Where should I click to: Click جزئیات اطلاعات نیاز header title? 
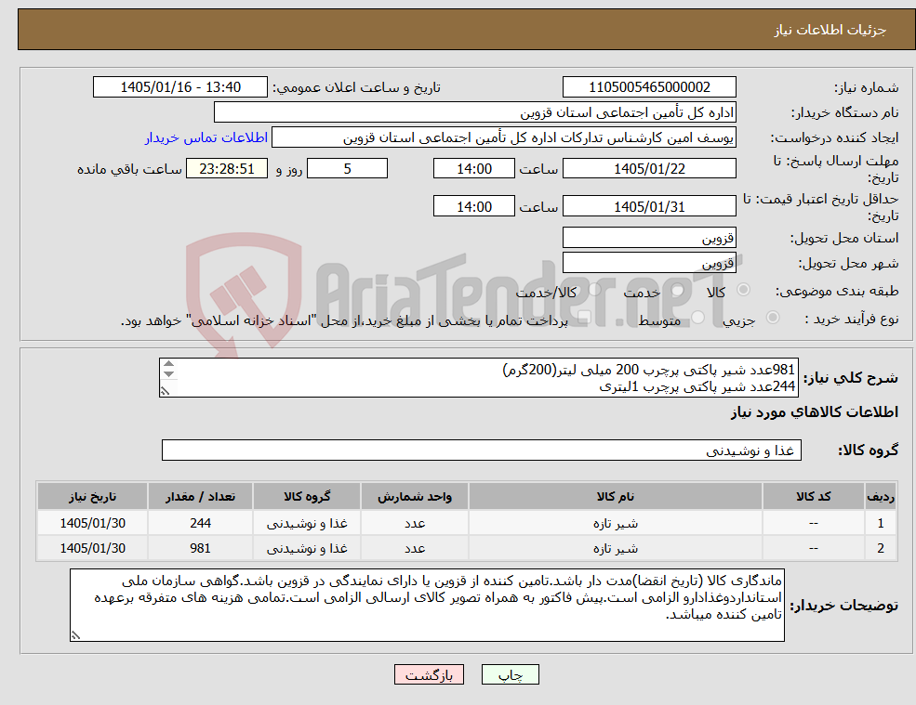tap(830, 30)
